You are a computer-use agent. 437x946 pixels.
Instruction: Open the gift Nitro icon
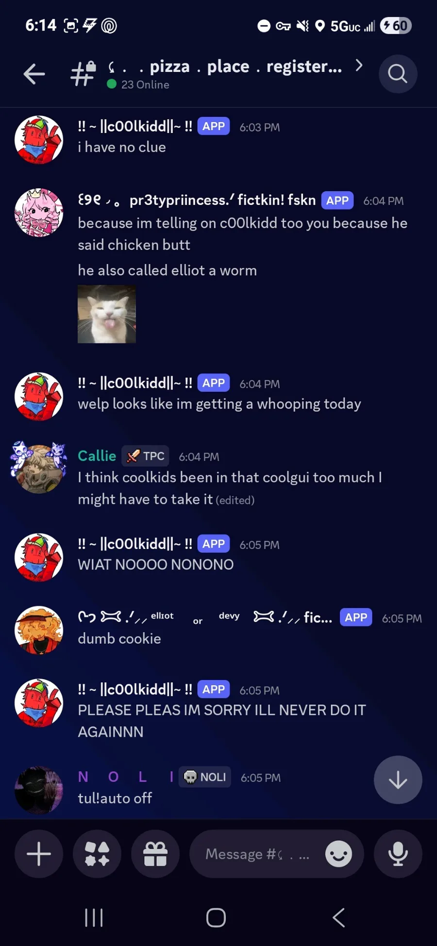(x=155, y=854)
